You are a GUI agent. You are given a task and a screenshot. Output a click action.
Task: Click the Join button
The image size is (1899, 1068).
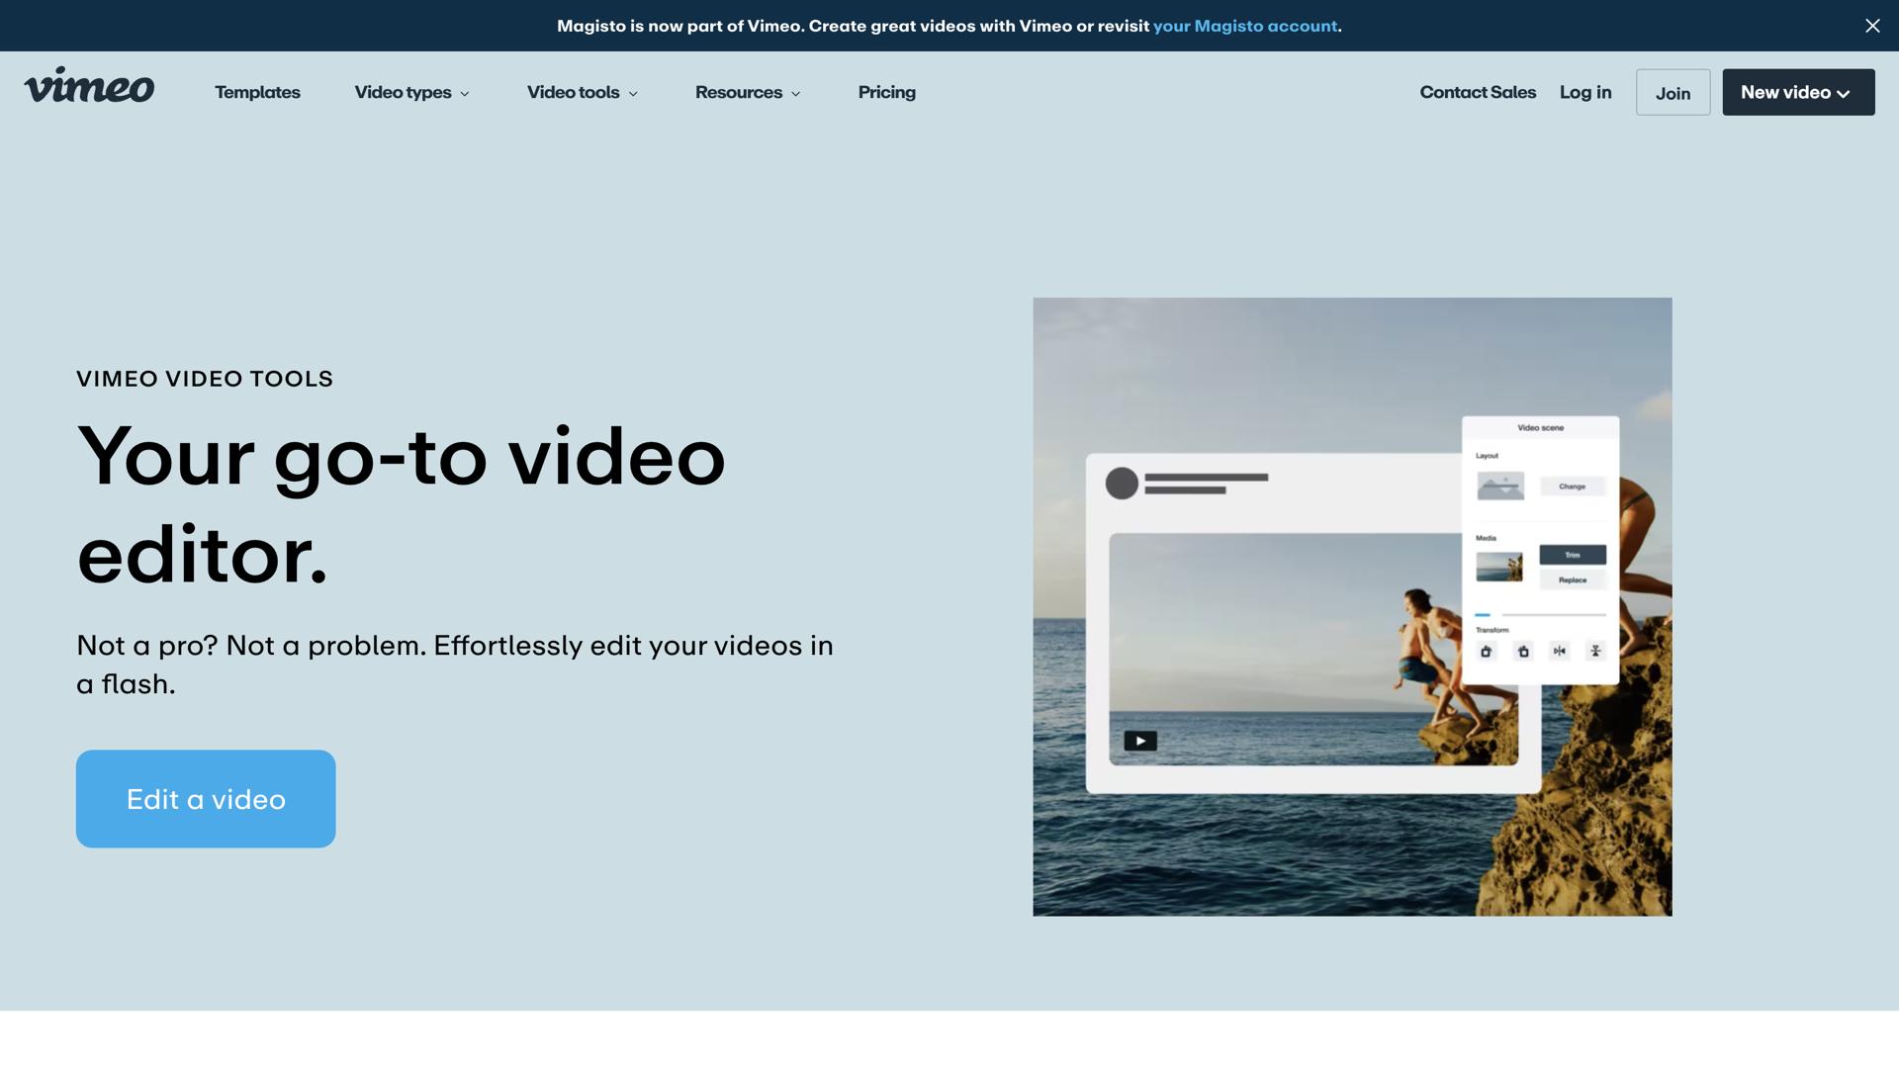[x=1673, y=93]
